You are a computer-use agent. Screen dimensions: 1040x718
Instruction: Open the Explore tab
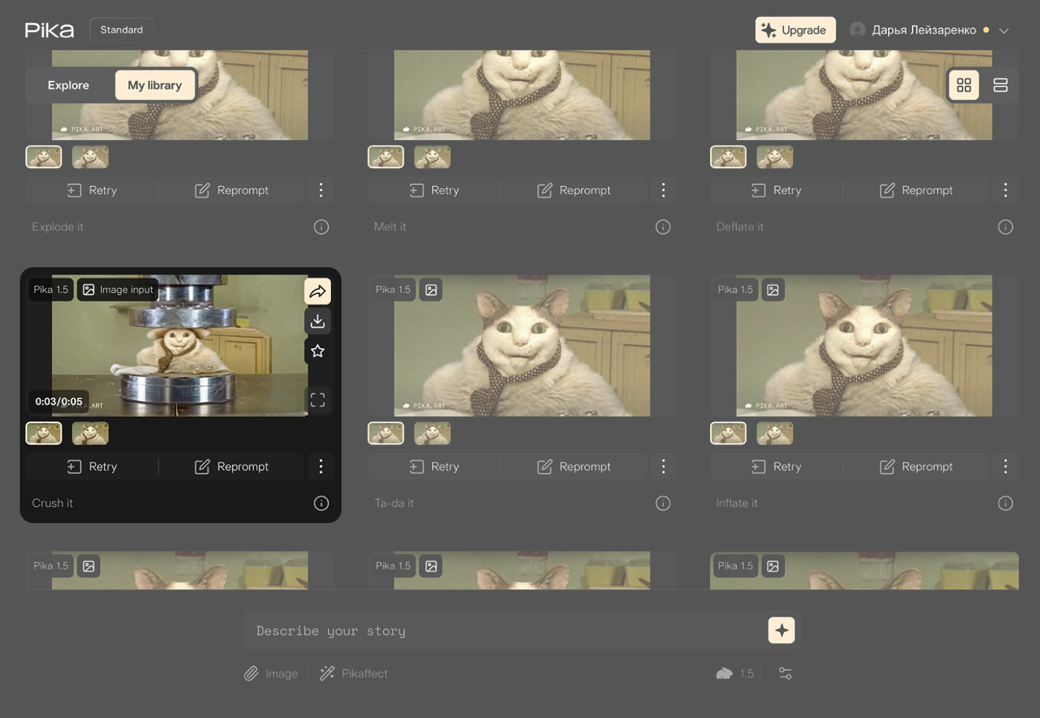[x=68, y=85]
